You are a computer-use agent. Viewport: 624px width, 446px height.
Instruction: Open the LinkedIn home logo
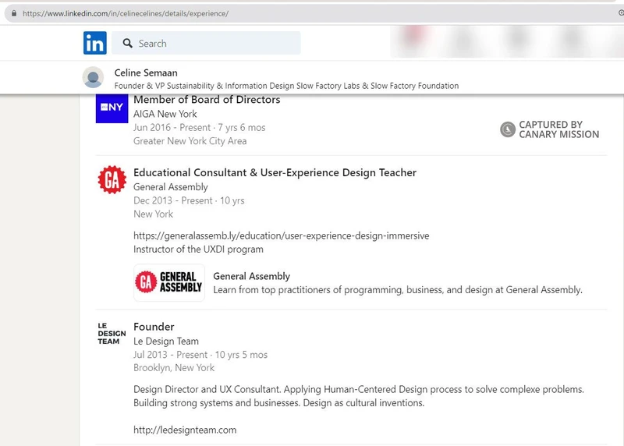click(95, 43)
